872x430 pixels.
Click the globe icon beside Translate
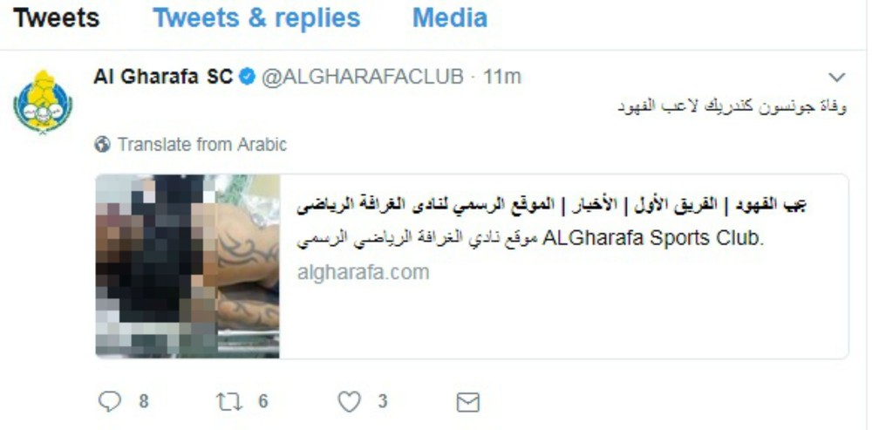[102, 145]
